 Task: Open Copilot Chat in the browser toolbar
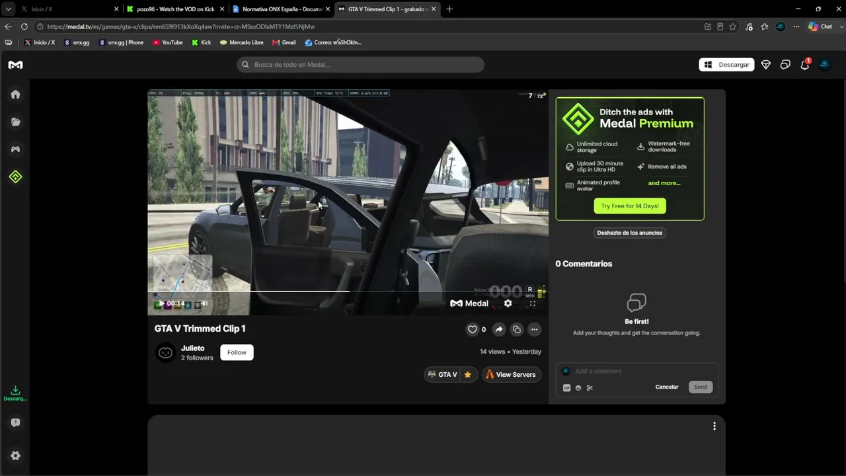(819, 26)
